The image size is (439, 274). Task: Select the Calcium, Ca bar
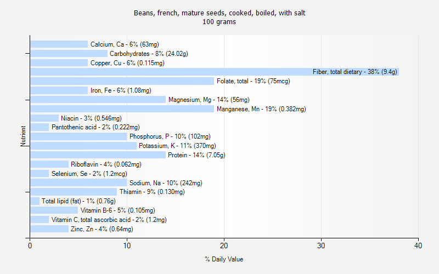tap(59, 44)
